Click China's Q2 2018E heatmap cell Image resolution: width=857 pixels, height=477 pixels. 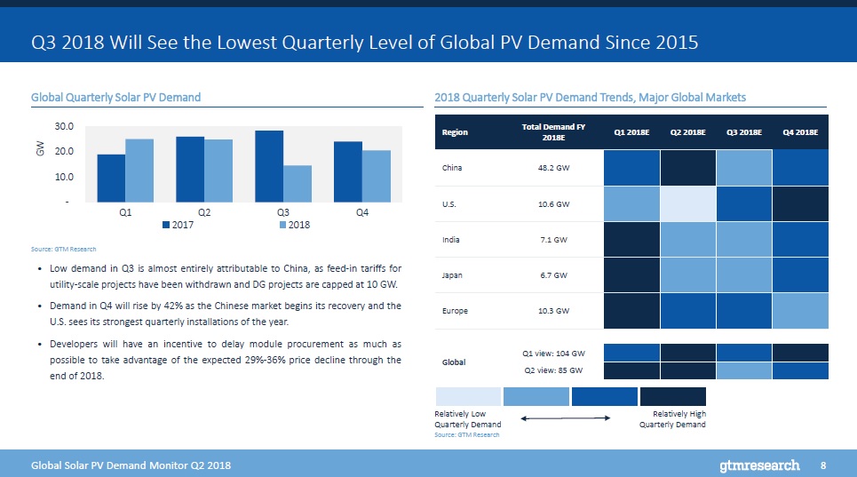[687, 168]
